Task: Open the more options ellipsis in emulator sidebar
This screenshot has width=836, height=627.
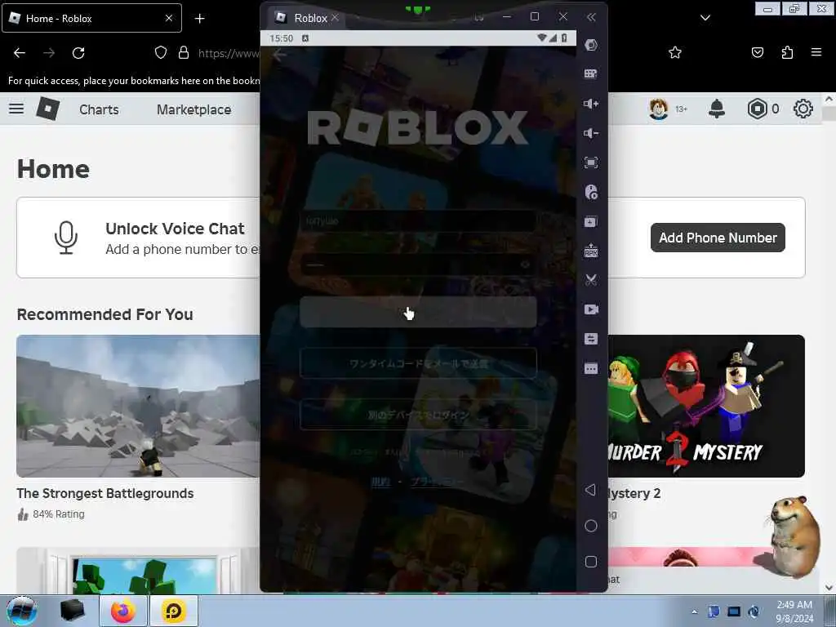Action: coord(591,368)
